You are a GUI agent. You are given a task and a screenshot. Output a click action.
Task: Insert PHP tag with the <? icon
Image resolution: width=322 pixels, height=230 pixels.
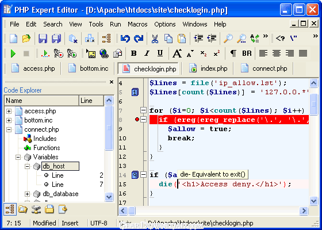pos(280,39)
